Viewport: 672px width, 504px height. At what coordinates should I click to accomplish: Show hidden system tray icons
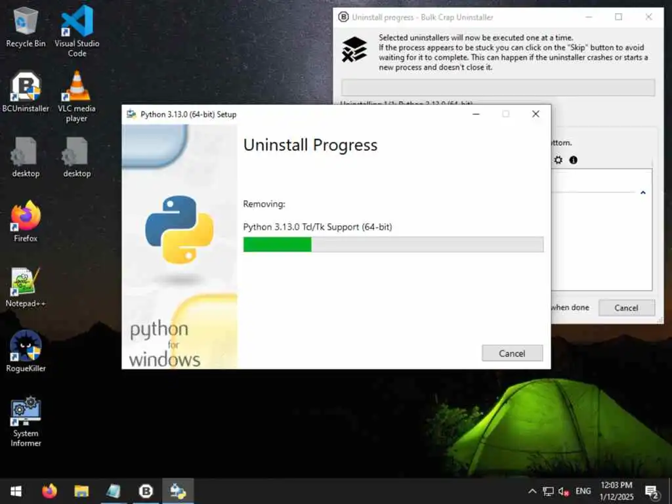pos(532,491)
